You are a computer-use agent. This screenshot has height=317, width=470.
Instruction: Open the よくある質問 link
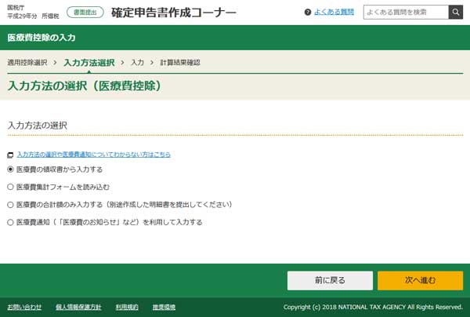334,13
